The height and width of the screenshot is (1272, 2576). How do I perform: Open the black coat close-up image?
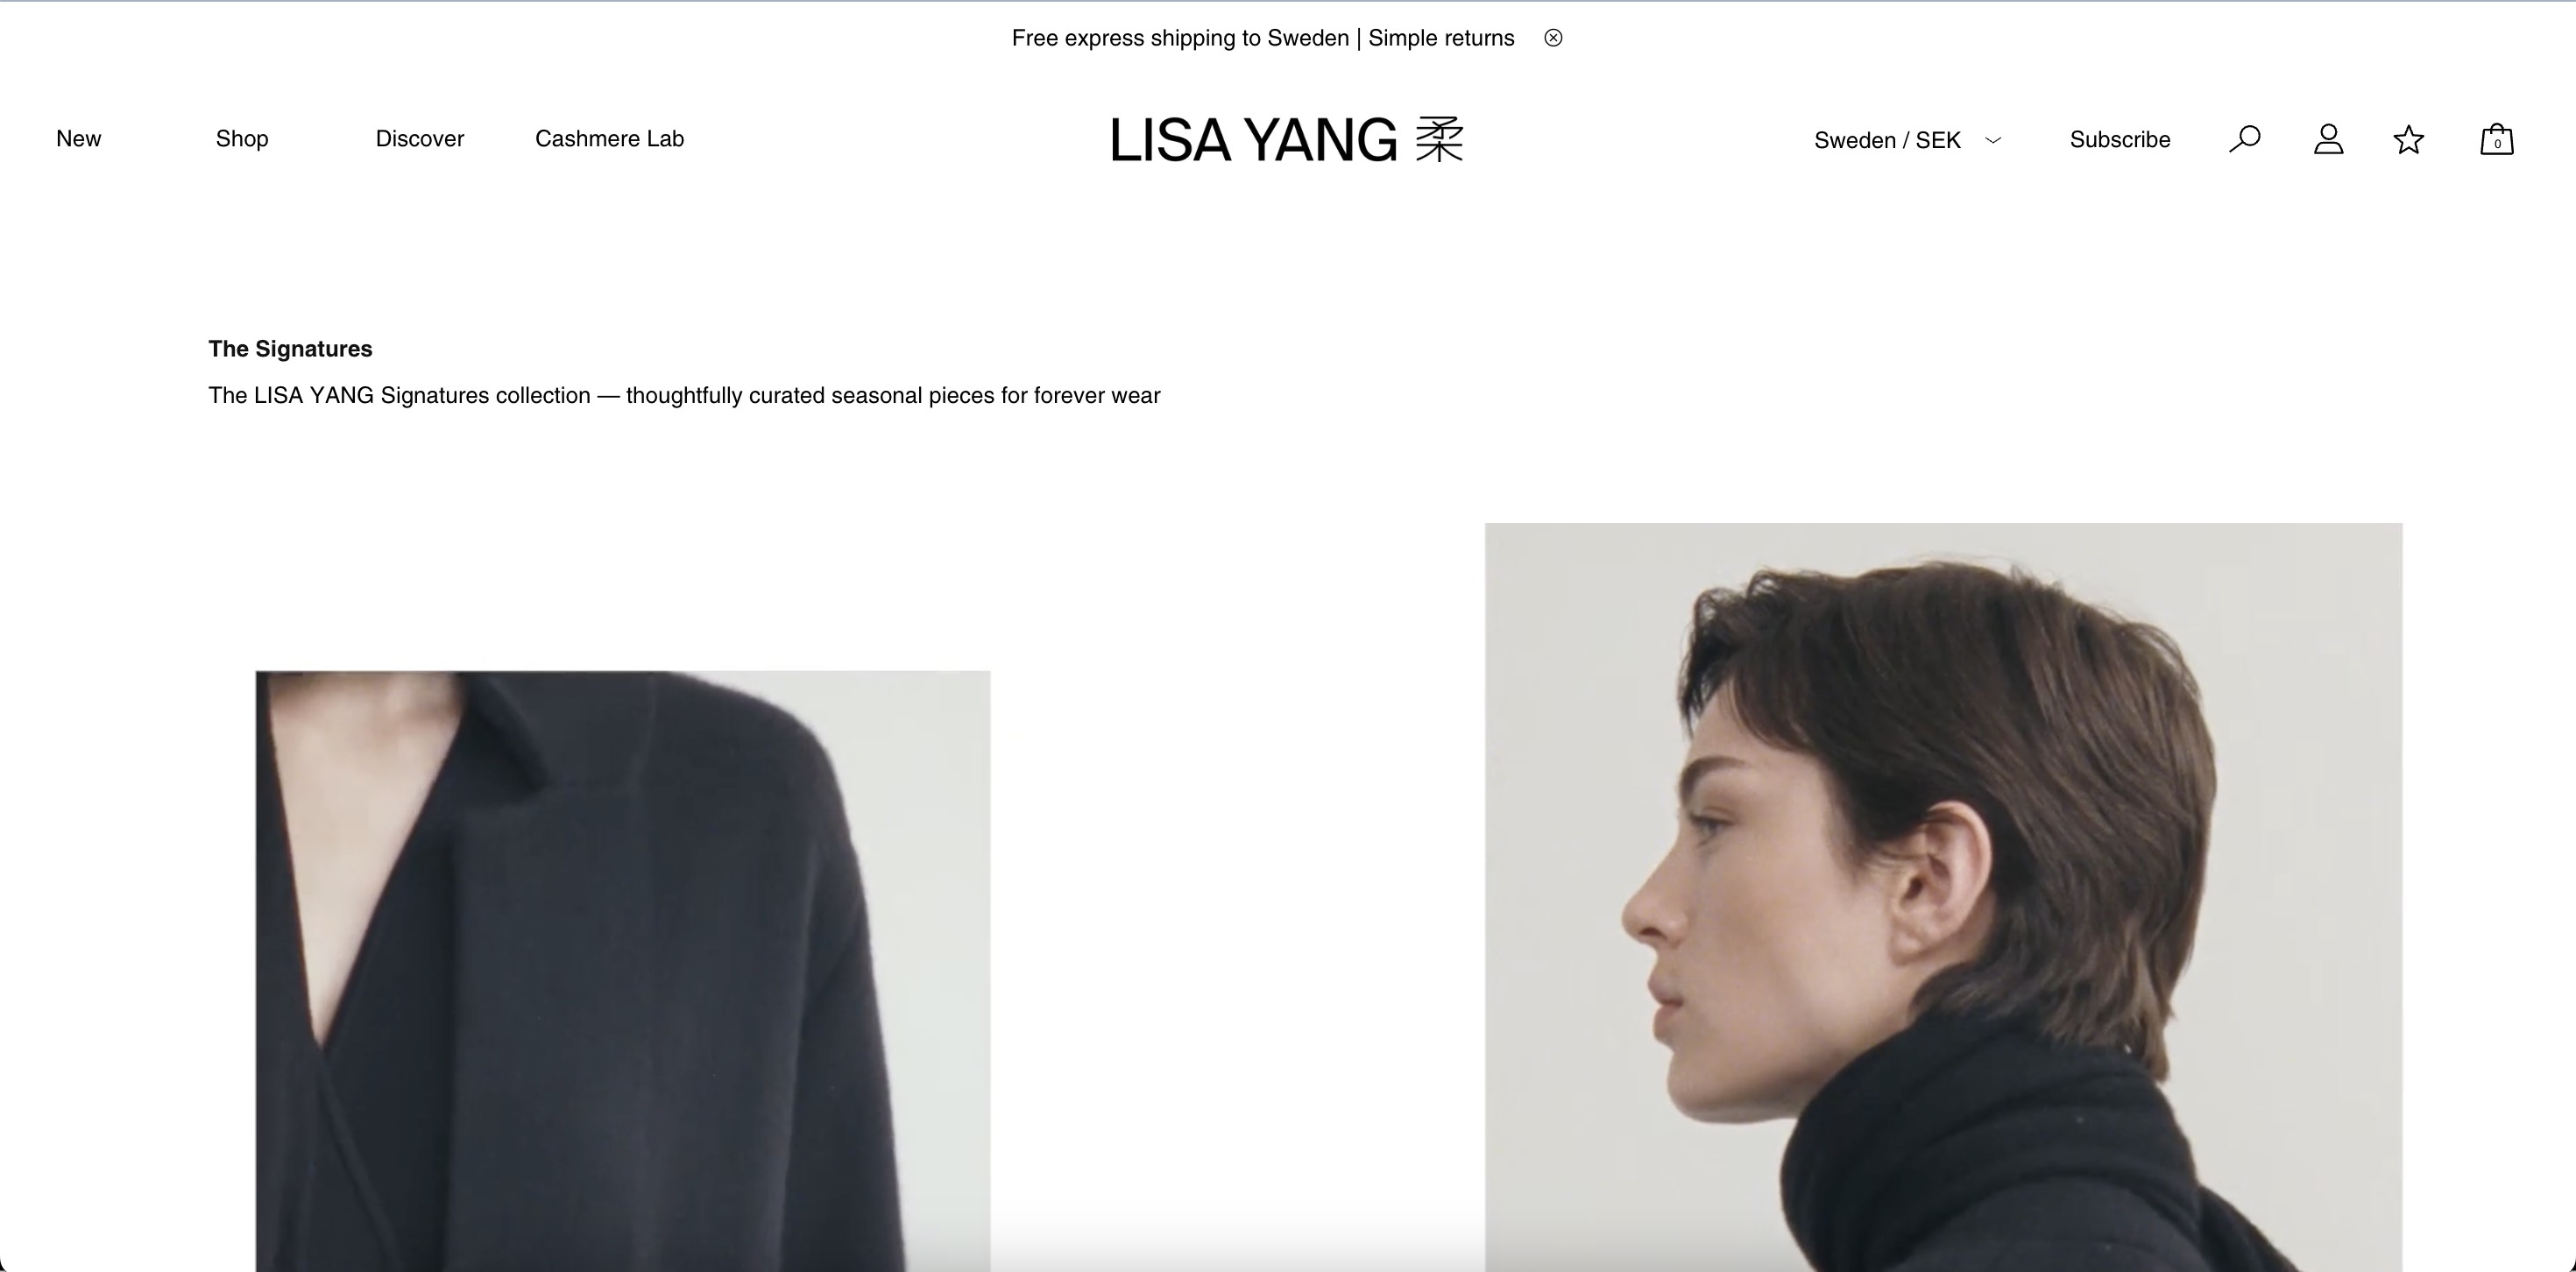pyautogui.click(x=623, y=971)
